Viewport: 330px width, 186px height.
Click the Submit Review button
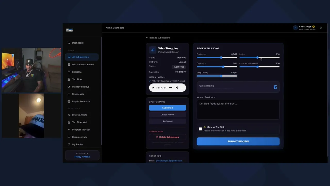238,141
